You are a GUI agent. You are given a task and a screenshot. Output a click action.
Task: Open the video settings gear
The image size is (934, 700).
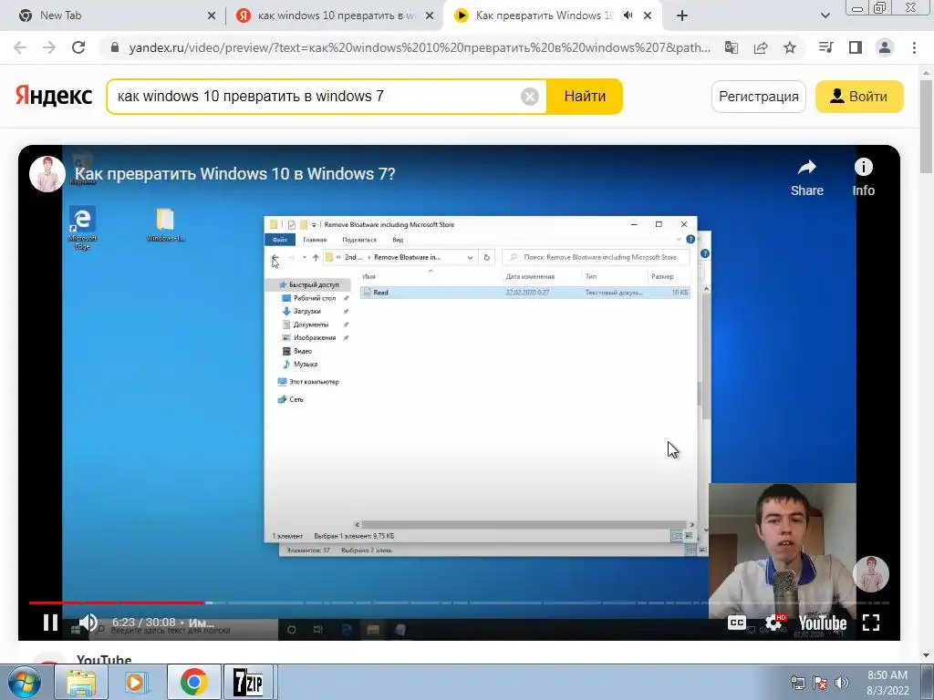pyautogui.click(x=773, y=623)
